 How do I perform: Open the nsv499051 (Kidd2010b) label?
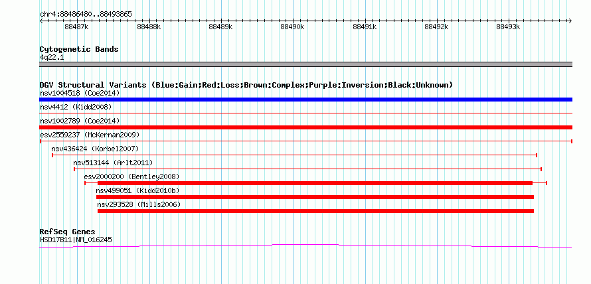(137, 190)
